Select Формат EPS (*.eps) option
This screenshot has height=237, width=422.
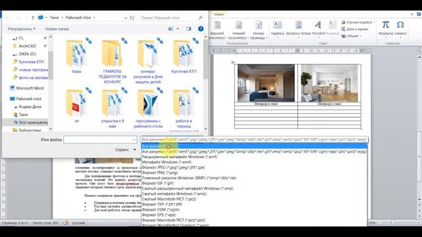point(254,215)
